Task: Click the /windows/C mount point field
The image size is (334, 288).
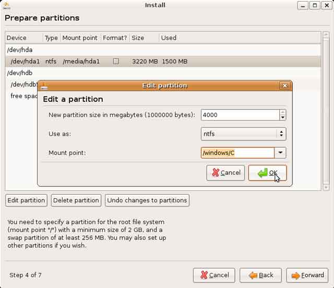Action: tap(237, 153)
